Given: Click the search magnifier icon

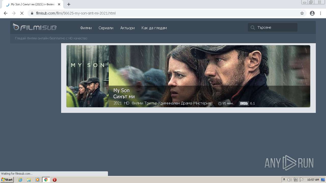Looking at the screenshot, I should tap(253, 27).
